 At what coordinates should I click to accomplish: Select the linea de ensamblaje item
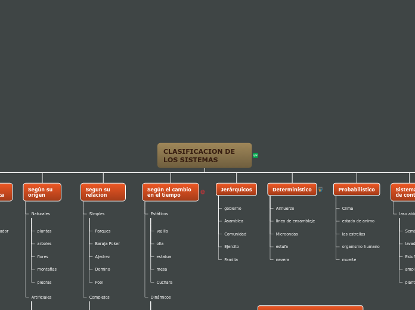(x=295, y=221)
